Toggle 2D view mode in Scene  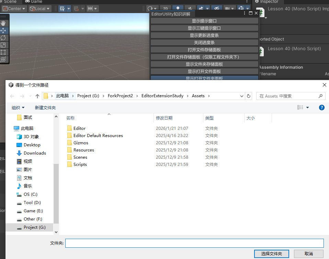[x=166, y=9]
